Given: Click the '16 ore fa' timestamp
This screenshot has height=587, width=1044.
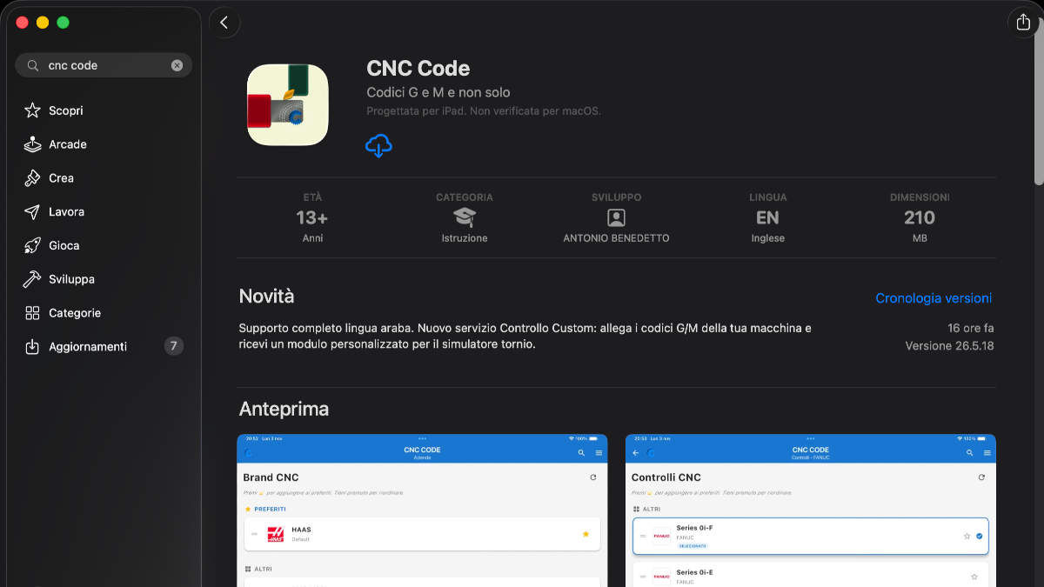Looking at the screenshot, I should pyautogui.click(x=971, y=329).
